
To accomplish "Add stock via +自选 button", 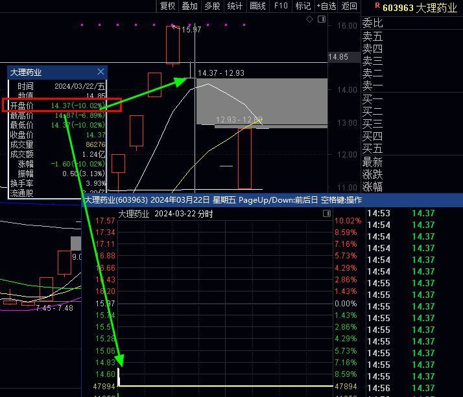I will tap(326, 6).
